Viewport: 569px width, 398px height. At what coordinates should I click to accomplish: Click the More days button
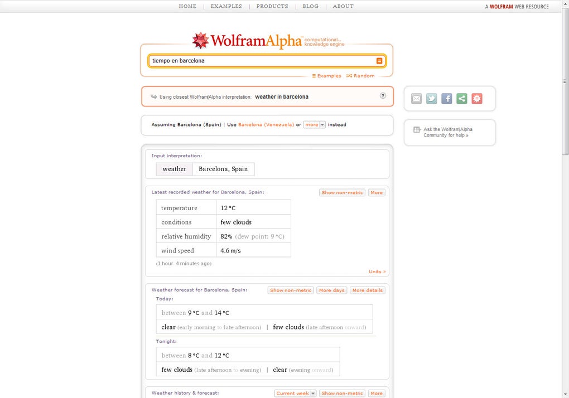[332, 290]
